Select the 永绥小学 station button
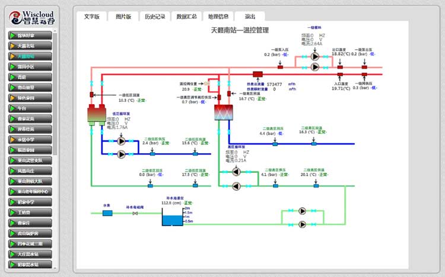Screen dimensions: 445x277 tap(30, 140)
